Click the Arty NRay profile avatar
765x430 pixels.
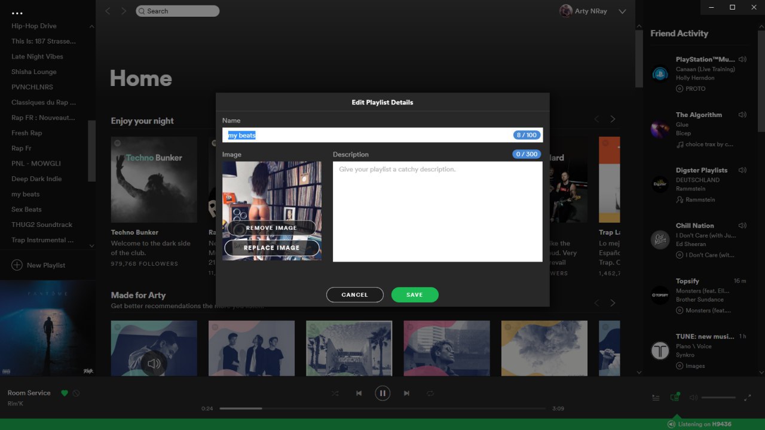[x=565, y=11]
